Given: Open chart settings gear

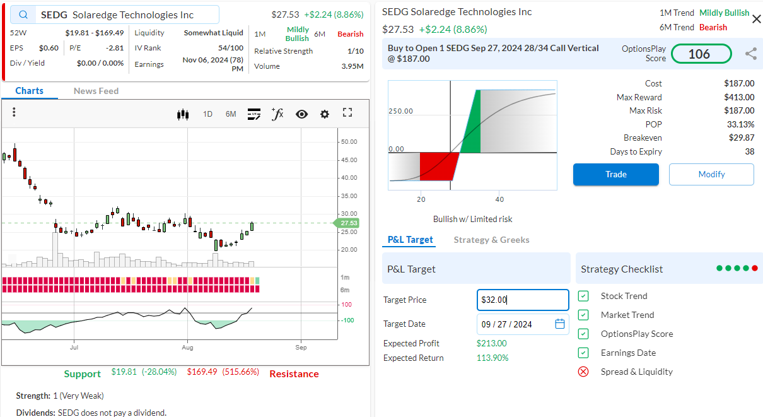Looking at the screenshot, I should [x=325, y=114].
